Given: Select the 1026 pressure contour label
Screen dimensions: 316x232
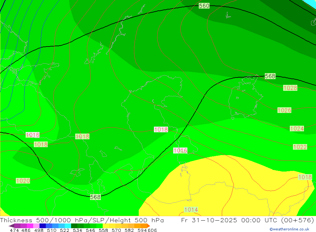Looking at the screenshot, I should coord(284,110).
